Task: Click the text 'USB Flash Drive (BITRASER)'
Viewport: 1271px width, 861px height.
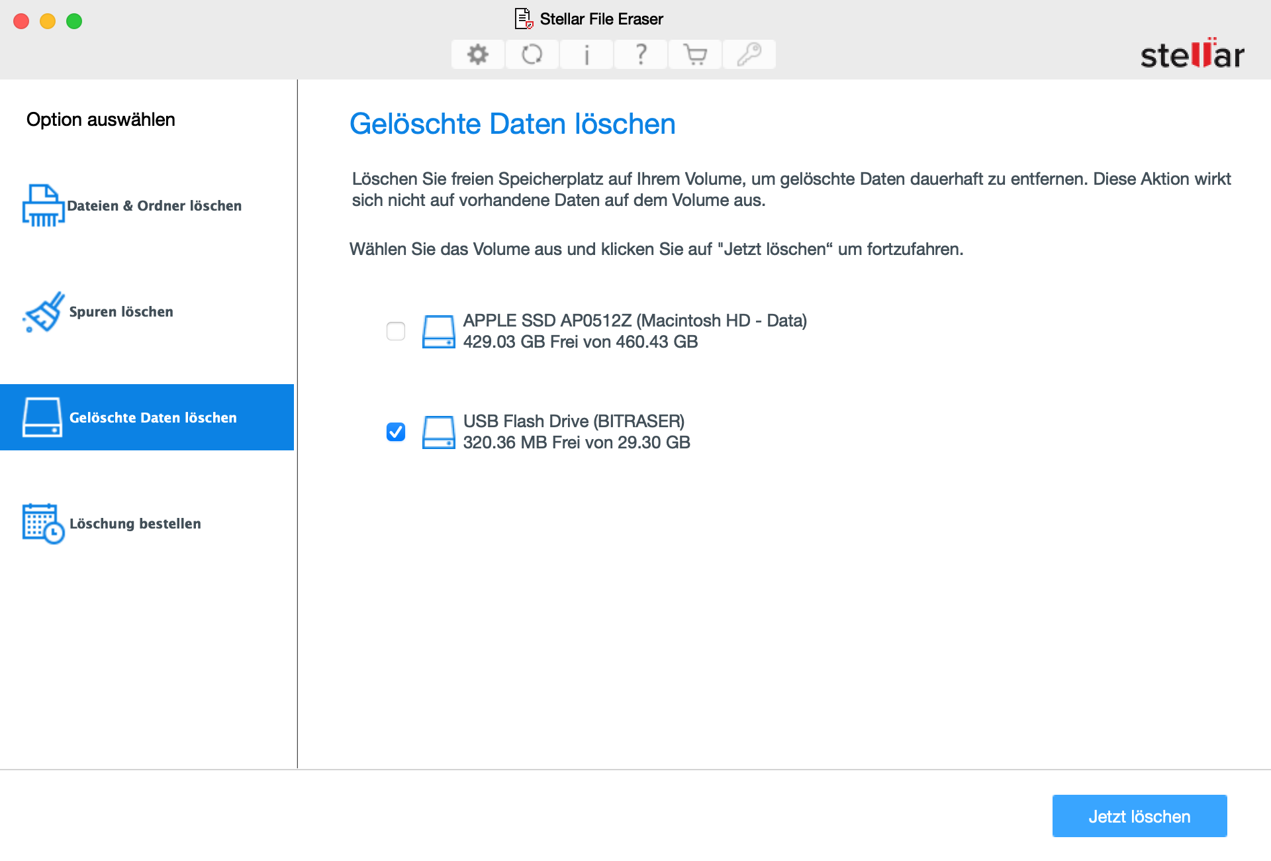Action: [574, 421]
